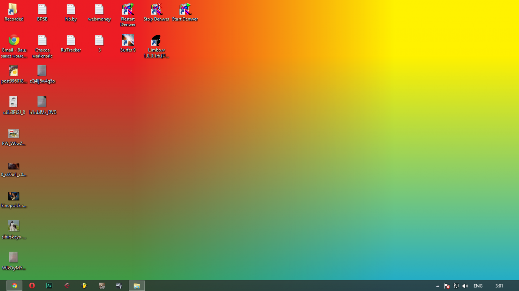
Task: Select the Gmail Chrome shortcut on desktop
Action: point(13,40)
